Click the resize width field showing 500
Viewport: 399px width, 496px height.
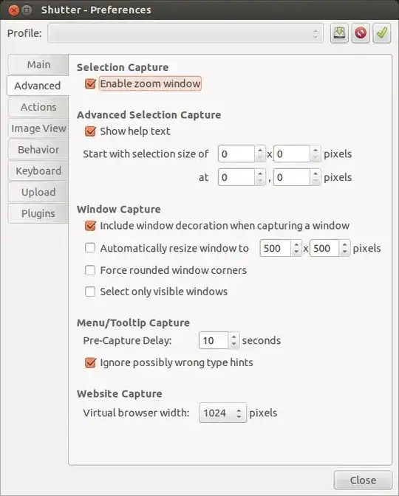(x=276, y=248)
